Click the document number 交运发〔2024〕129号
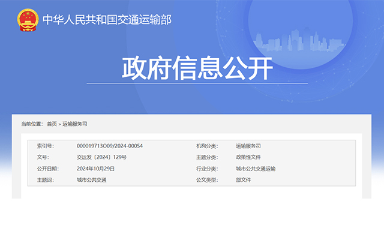Screen dimensions: 384x240 pyautogui.click(x=101, y=157)
